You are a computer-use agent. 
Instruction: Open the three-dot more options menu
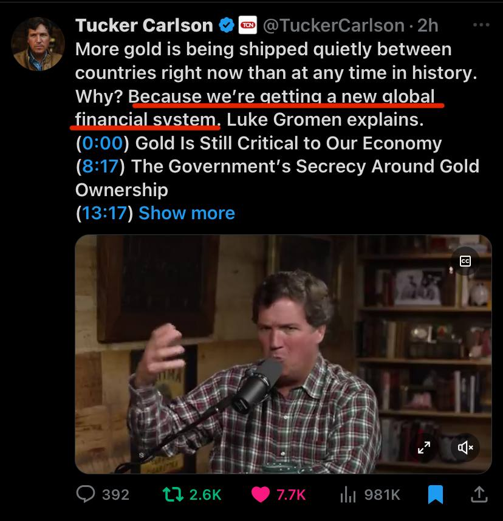481,24
